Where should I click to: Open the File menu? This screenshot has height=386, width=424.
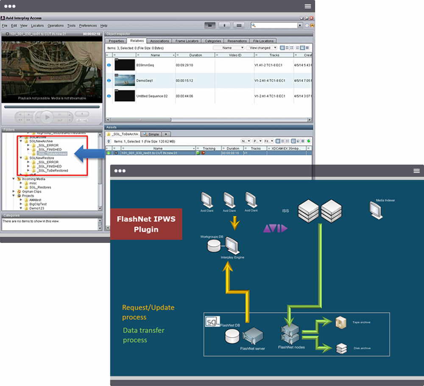[5, 26]
